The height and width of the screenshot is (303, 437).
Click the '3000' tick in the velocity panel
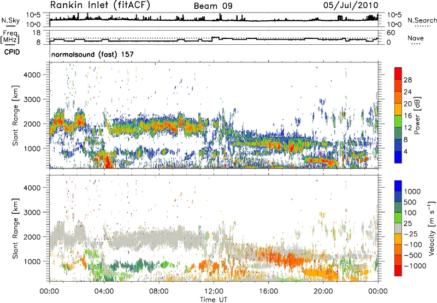[x=32, y=212]
